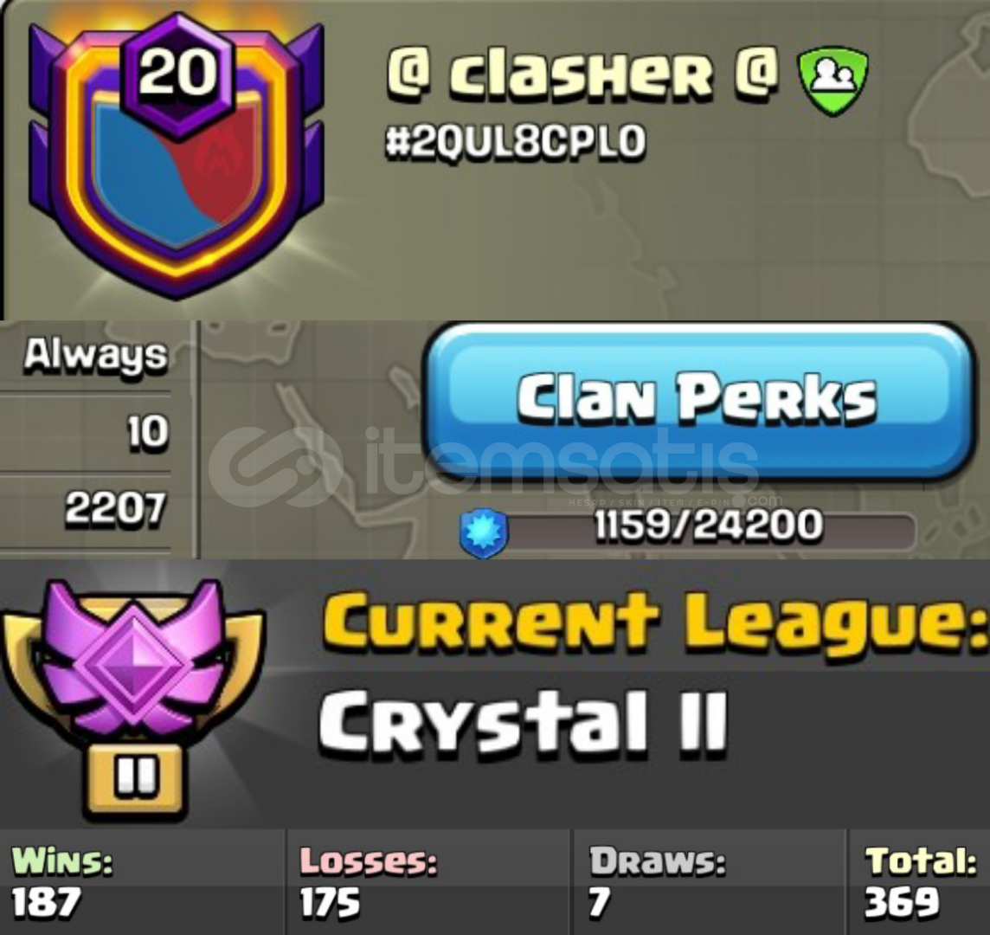Click the Total 369 stat cell
This screenshot has width=990, height=935.
920,883
